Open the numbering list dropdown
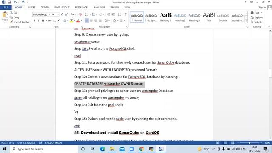The width and height of the screenshot is (272, 153). click(97, 14)
